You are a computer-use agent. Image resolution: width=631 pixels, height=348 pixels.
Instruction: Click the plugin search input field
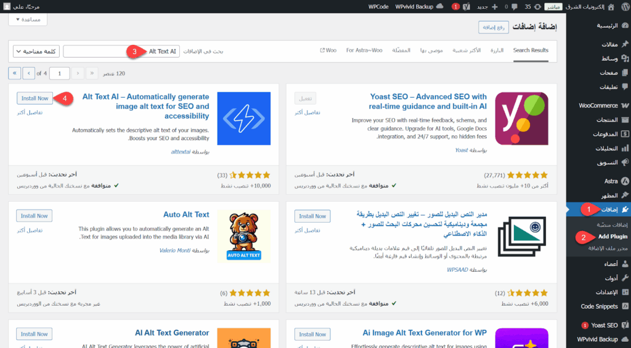tap(121, 52)
